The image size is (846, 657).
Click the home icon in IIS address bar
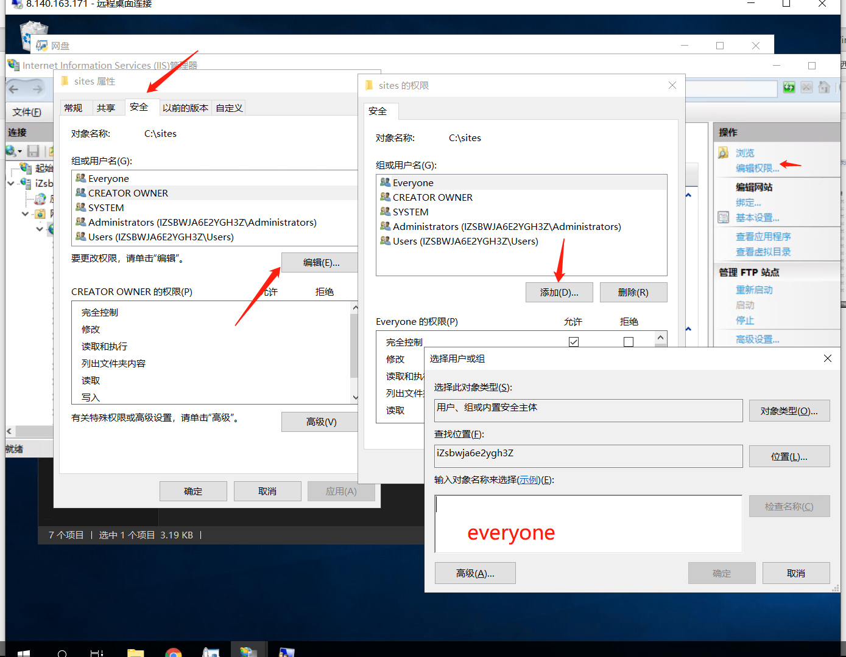click(824, 87)
